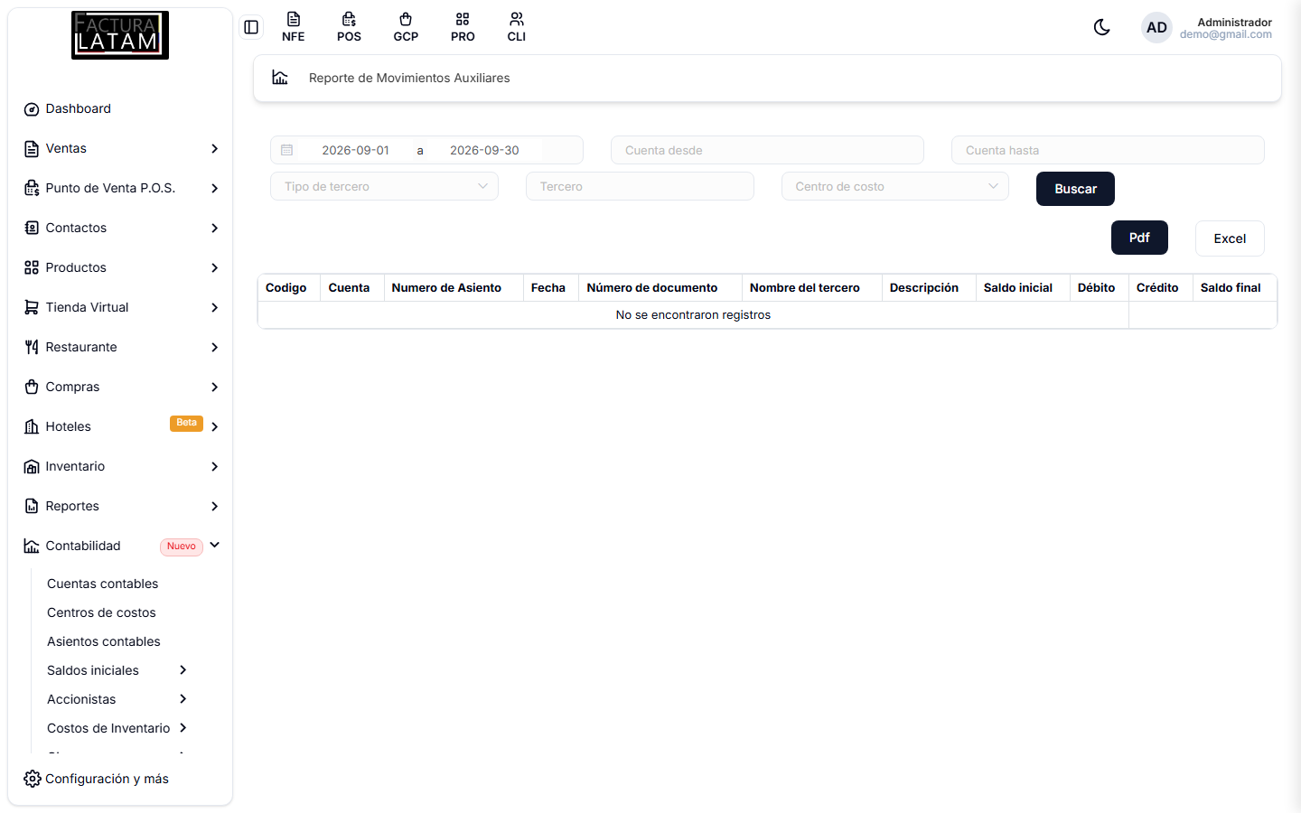The width and height of the screenshot is (1301, 813).
Task: Click the Restaurante utensils icon
Action: click(x=32, y=348)
